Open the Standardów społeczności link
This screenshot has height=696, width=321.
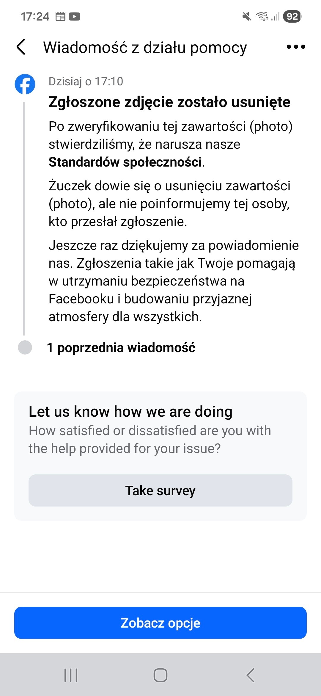(125, 162)
